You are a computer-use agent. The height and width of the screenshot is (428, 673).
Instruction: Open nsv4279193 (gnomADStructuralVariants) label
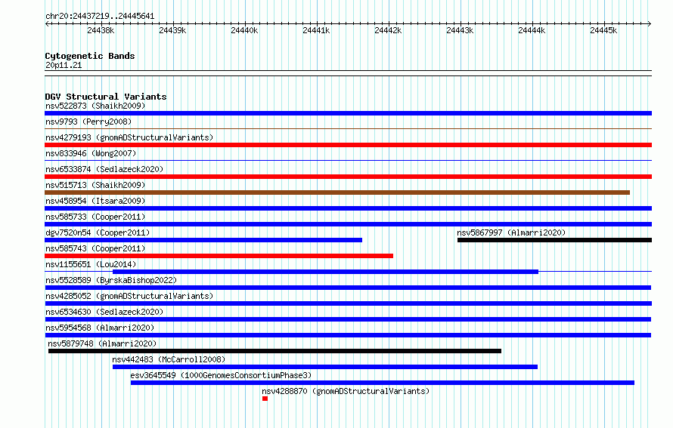point(129,137)
